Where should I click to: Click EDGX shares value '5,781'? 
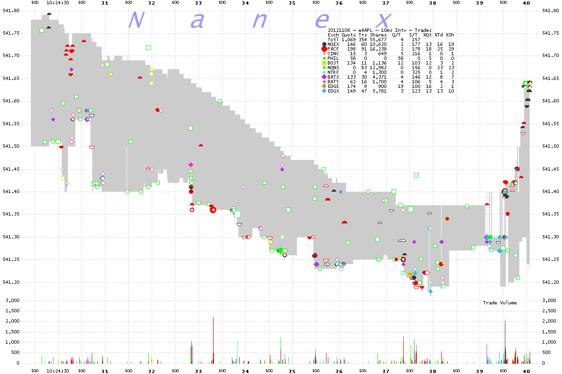[x=380, y=91]
